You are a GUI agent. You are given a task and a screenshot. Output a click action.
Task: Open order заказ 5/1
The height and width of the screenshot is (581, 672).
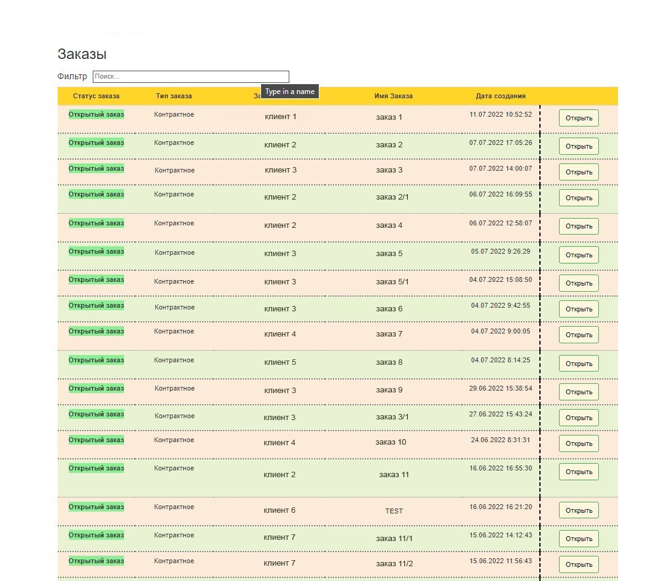coord(578,283)
